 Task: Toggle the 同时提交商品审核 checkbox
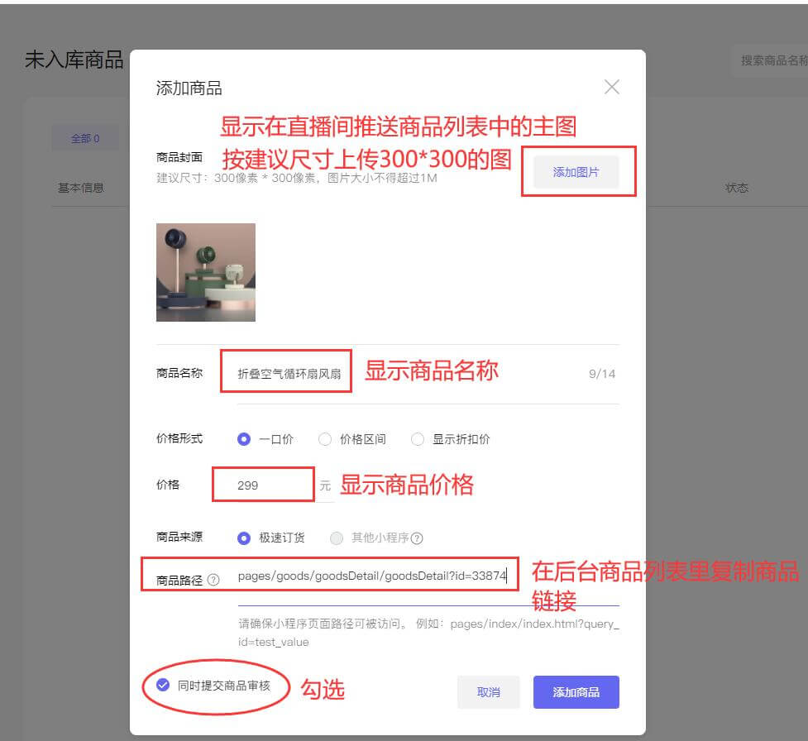coord(163,685)
